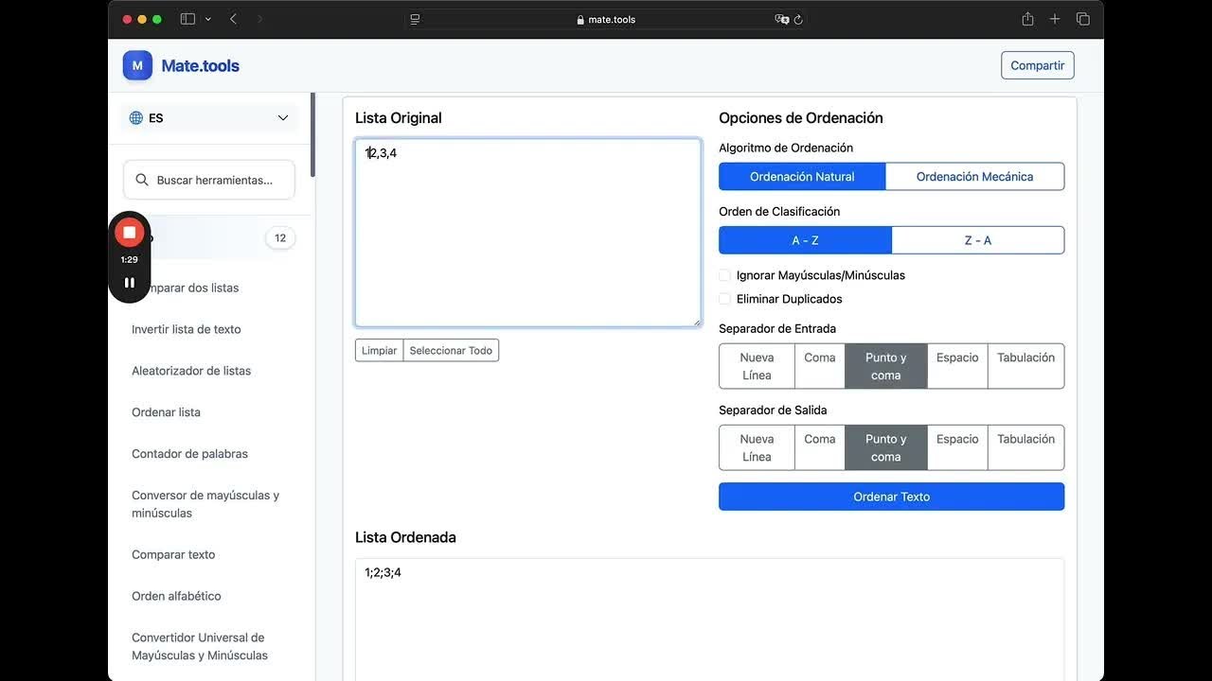This screenshot has width=1212, height=681.
Task: Select Ordenación Natural algorithm
Action: click(802, 177)
